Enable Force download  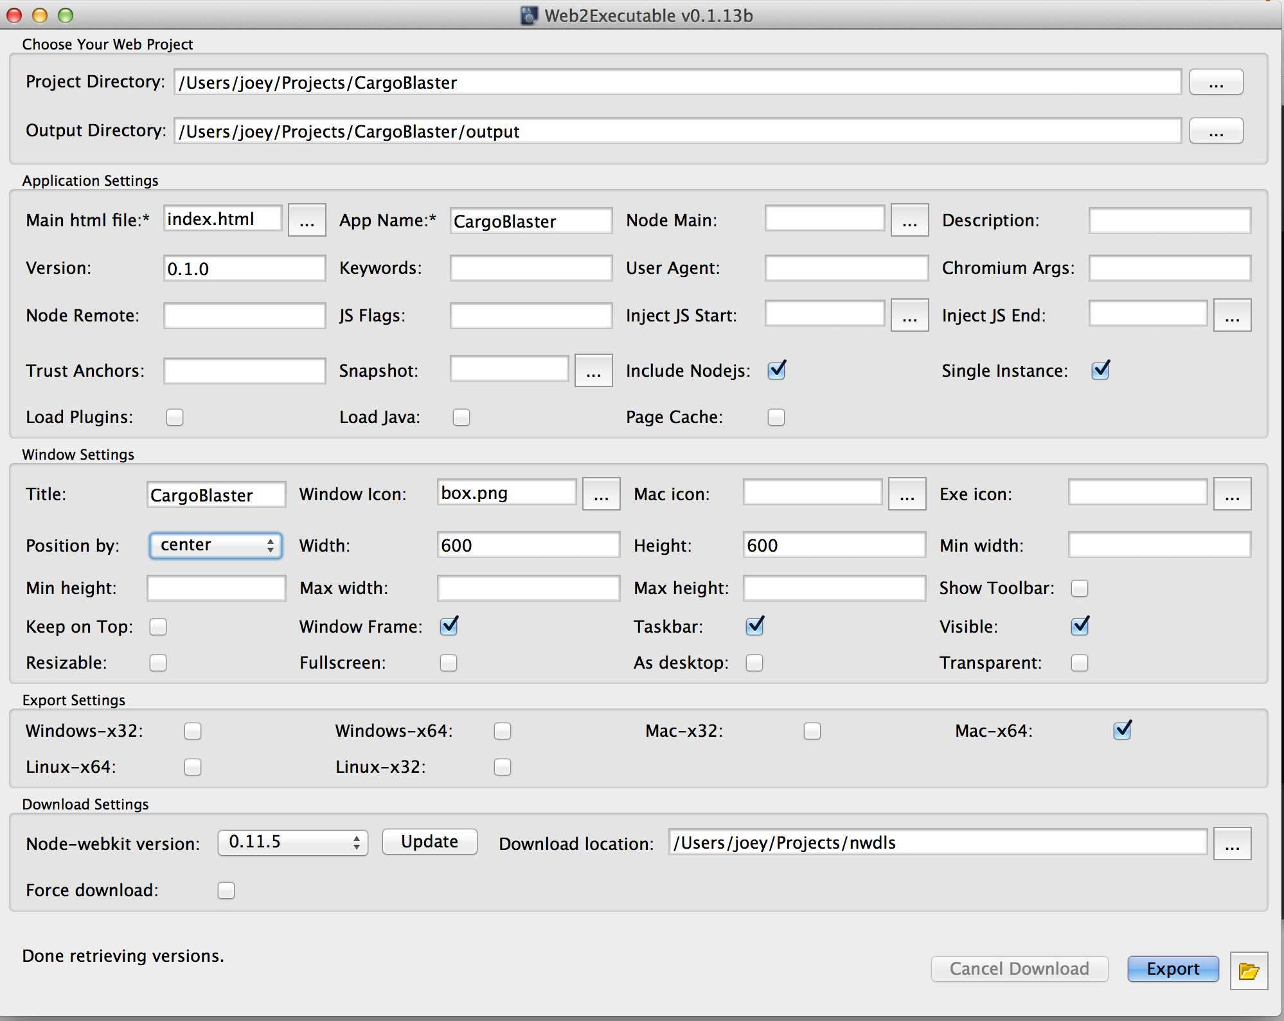pos(226,890)
